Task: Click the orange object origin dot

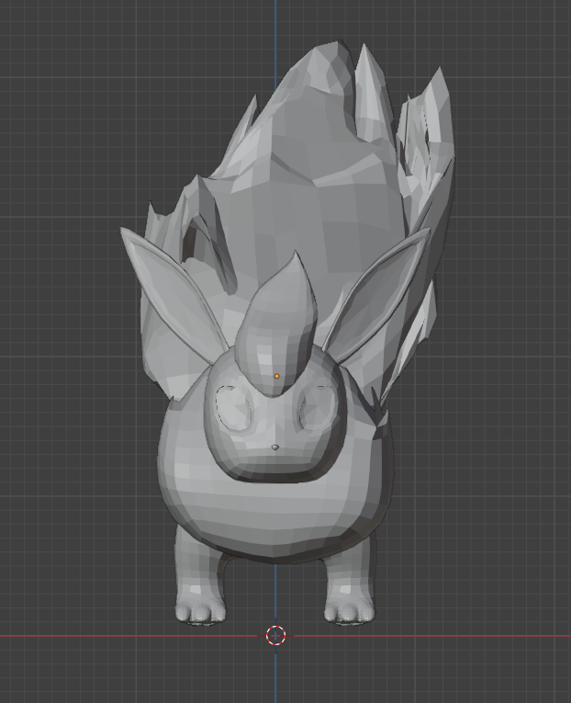Action: [x=276, y=376]
